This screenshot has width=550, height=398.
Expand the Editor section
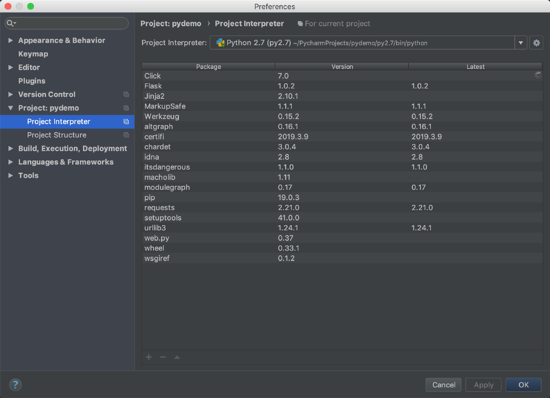coord(11,67)
